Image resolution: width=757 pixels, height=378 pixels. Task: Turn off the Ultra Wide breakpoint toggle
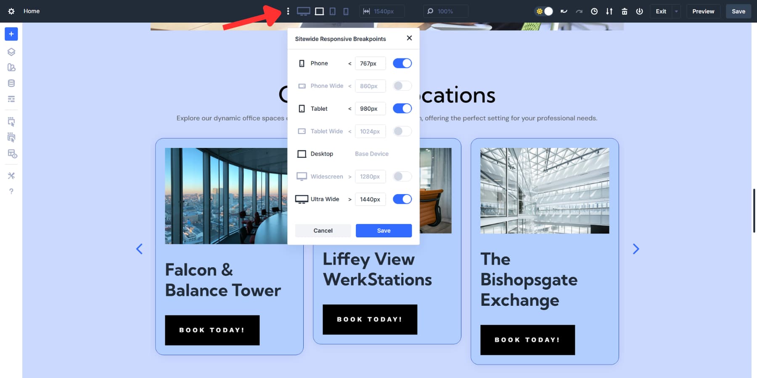coord(402,199)
